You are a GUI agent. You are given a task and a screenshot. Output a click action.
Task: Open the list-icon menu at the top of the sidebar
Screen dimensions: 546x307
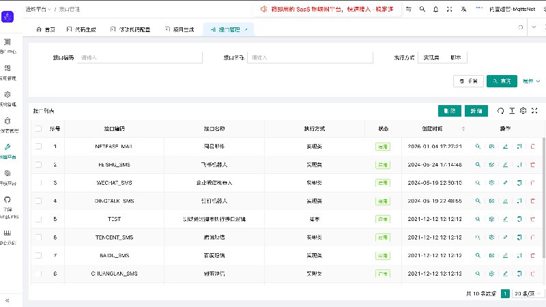click(x=8, y=42)
